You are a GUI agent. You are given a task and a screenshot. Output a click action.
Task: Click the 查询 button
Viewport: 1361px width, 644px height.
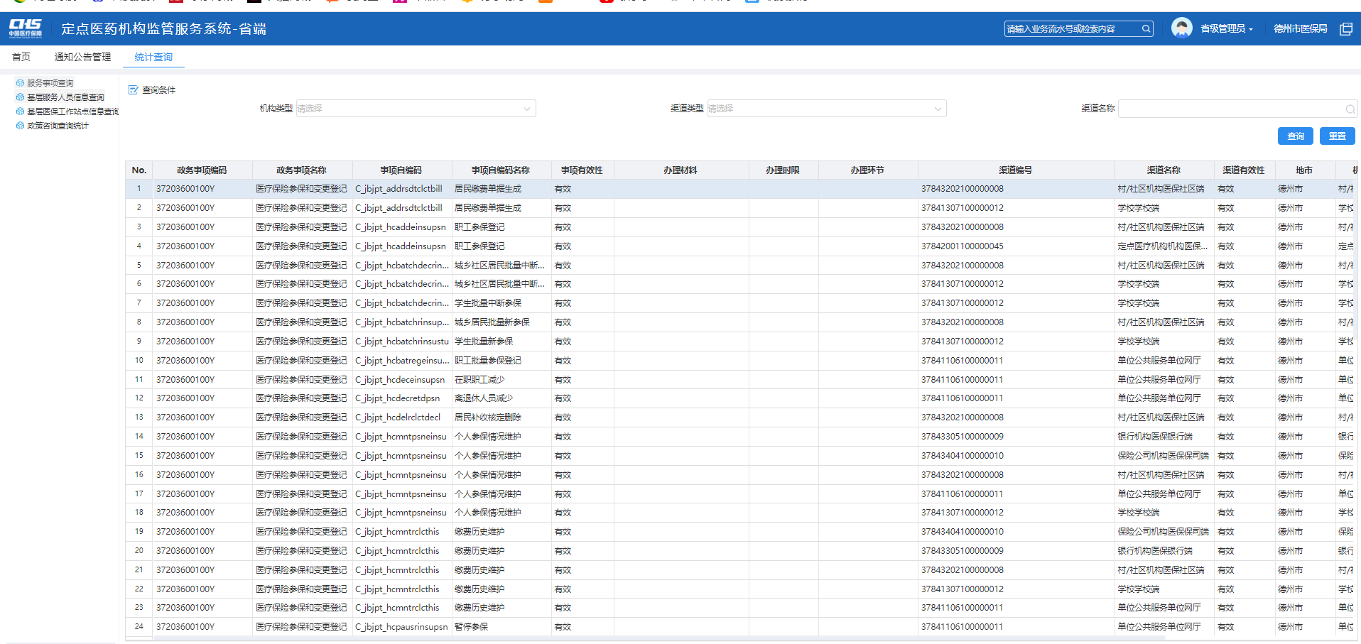1296,136
